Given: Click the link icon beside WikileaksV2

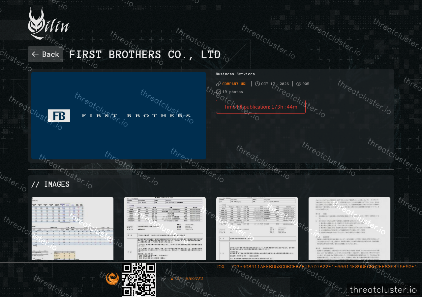Looking at the screenshot, I should pyautogui.click(x=164, y=279).
